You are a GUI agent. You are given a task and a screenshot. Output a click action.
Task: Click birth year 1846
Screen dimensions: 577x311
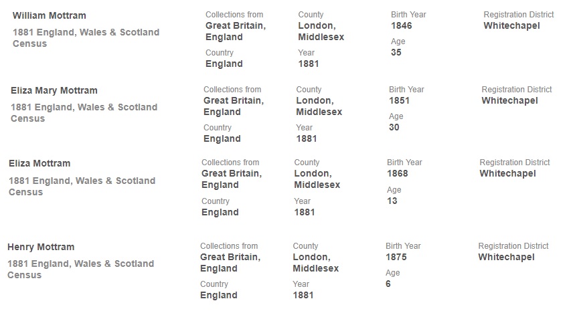(401, 26)
